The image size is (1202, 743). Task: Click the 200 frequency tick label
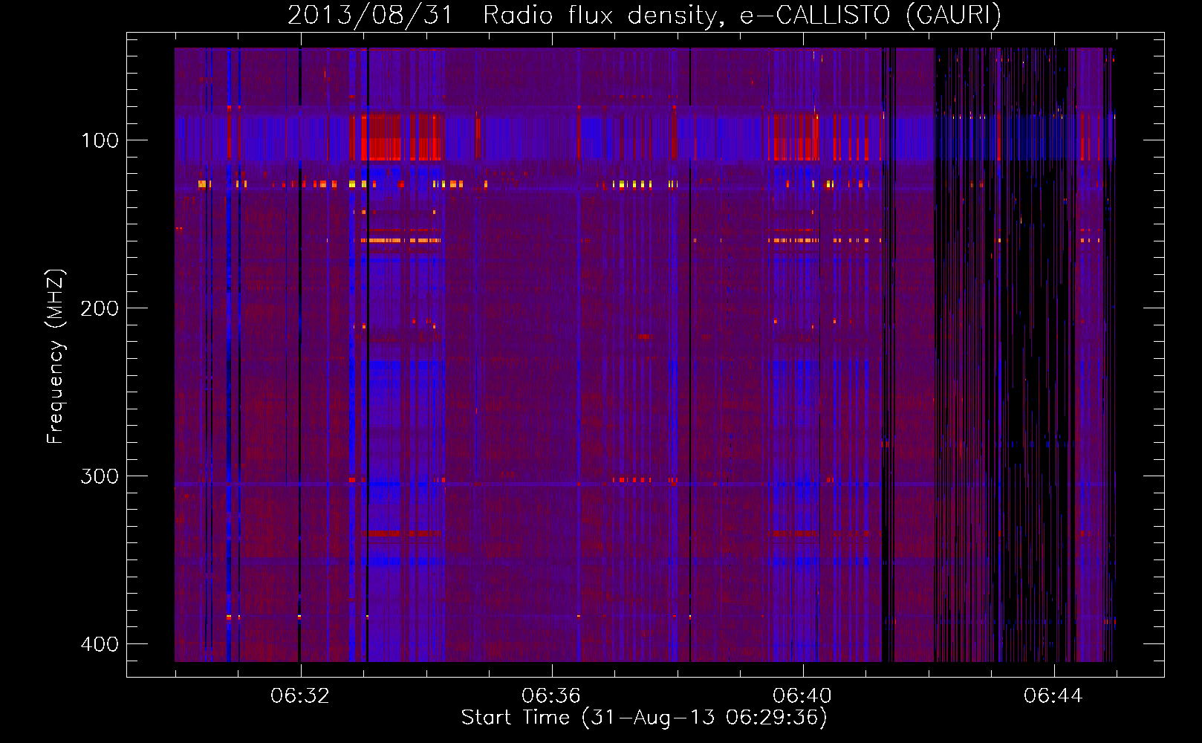click(100, 308)
